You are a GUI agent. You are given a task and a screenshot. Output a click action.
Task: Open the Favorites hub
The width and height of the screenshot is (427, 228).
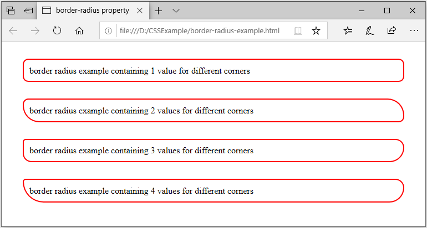tap(348, 31)
